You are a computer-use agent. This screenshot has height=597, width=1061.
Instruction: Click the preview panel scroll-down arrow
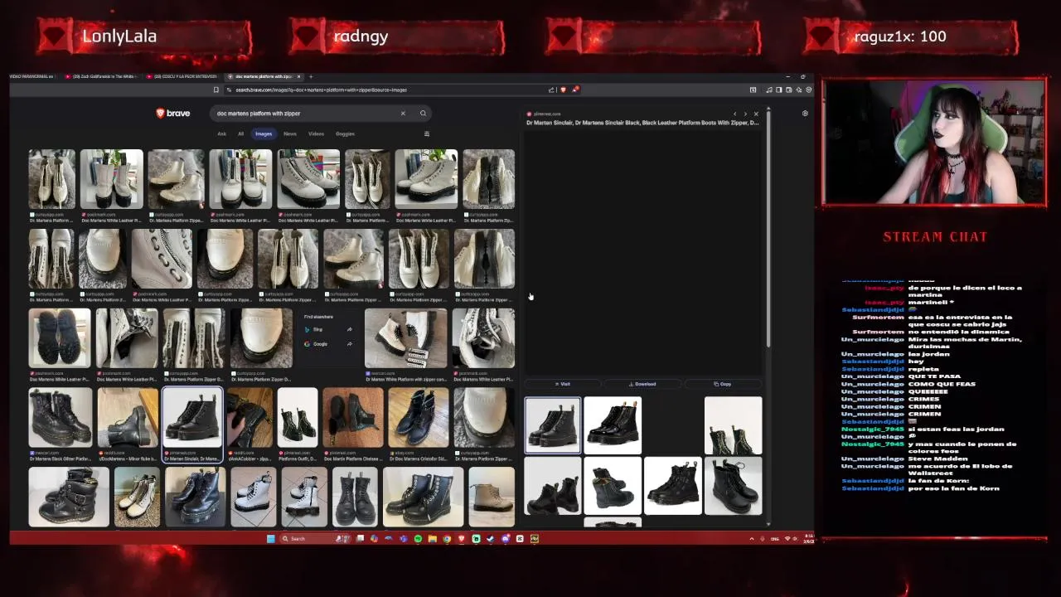coord(768,523)
